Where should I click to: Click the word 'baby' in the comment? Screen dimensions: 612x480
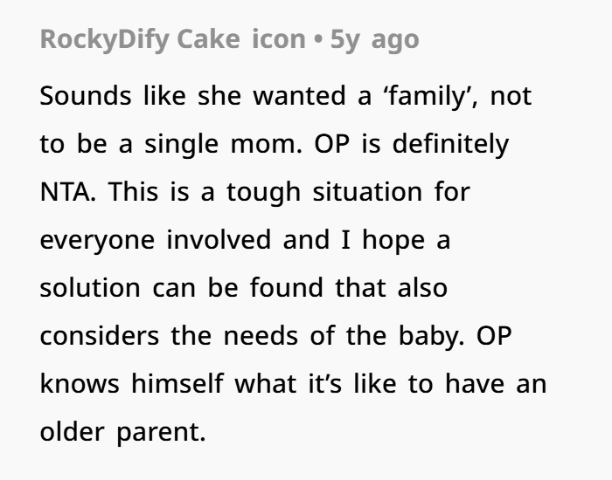pos(429,334)
